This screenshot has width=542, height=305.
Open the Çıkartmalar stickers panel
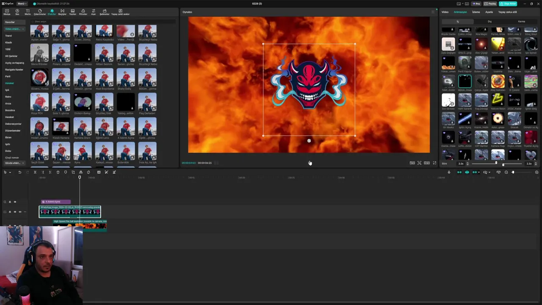[x=40, y=12]
